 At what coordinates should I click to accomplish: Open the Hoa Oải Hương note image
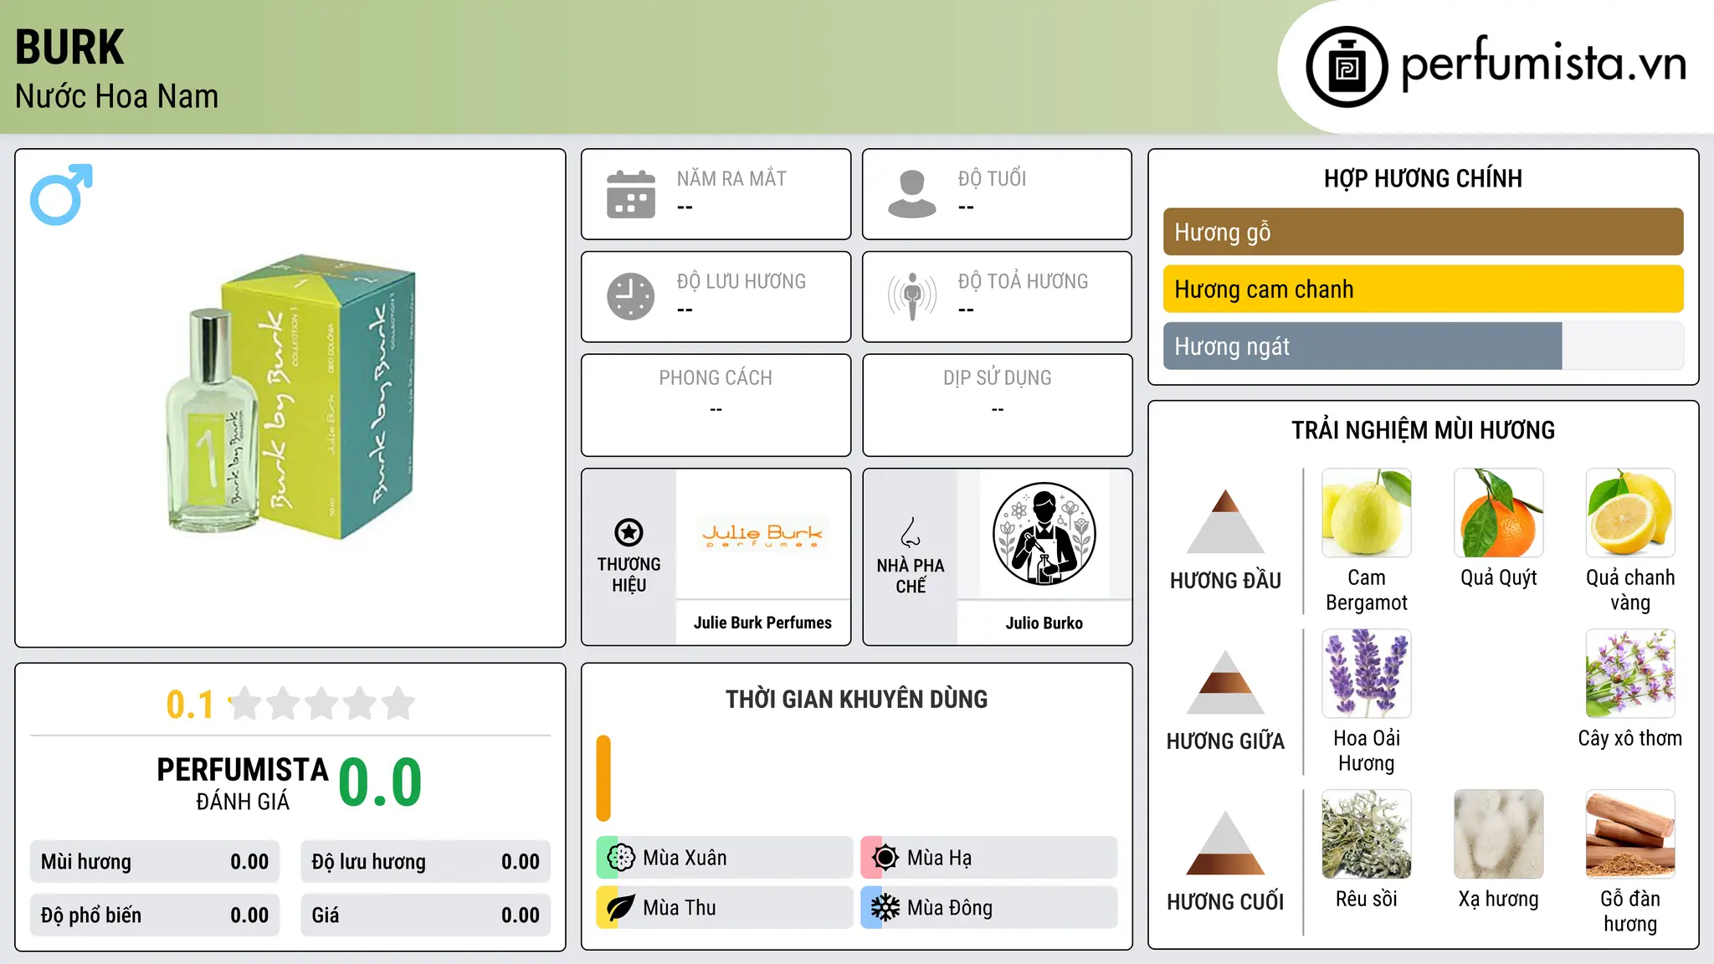pyautogui.click(x=1367, y=674)
